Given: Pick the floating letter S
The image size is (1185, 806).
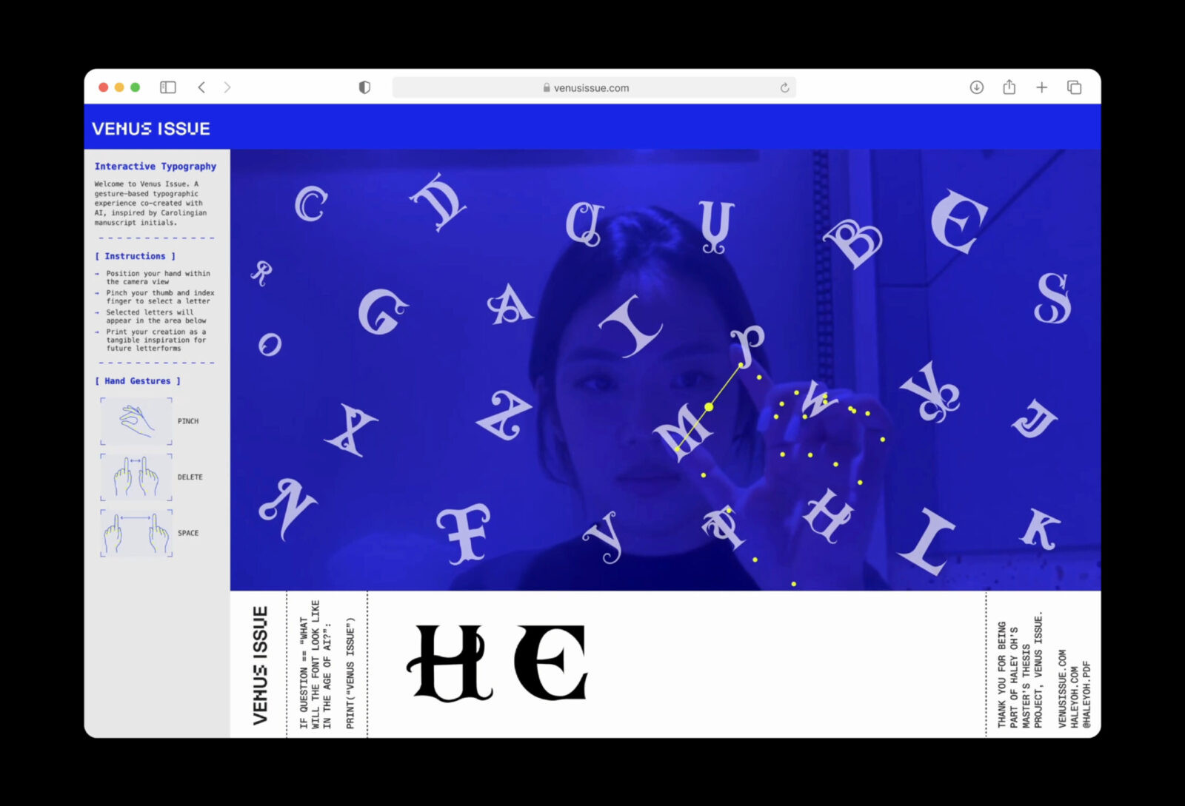Looking at the screenshot, I should click(1052, 298).
